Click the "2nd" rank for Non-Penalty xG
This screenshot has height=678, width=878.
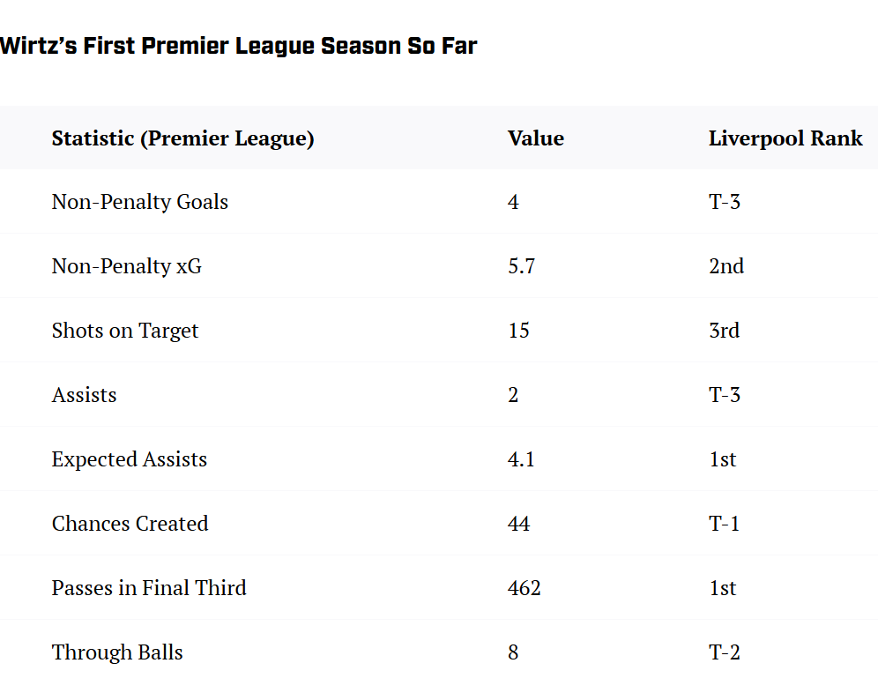click(726, 266)
